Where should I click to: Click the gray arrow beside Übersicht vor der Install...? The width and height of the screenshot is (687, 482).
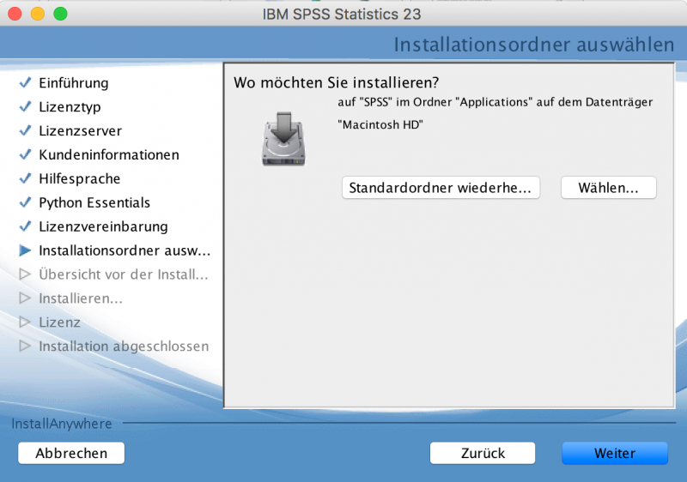pos(26,274)
